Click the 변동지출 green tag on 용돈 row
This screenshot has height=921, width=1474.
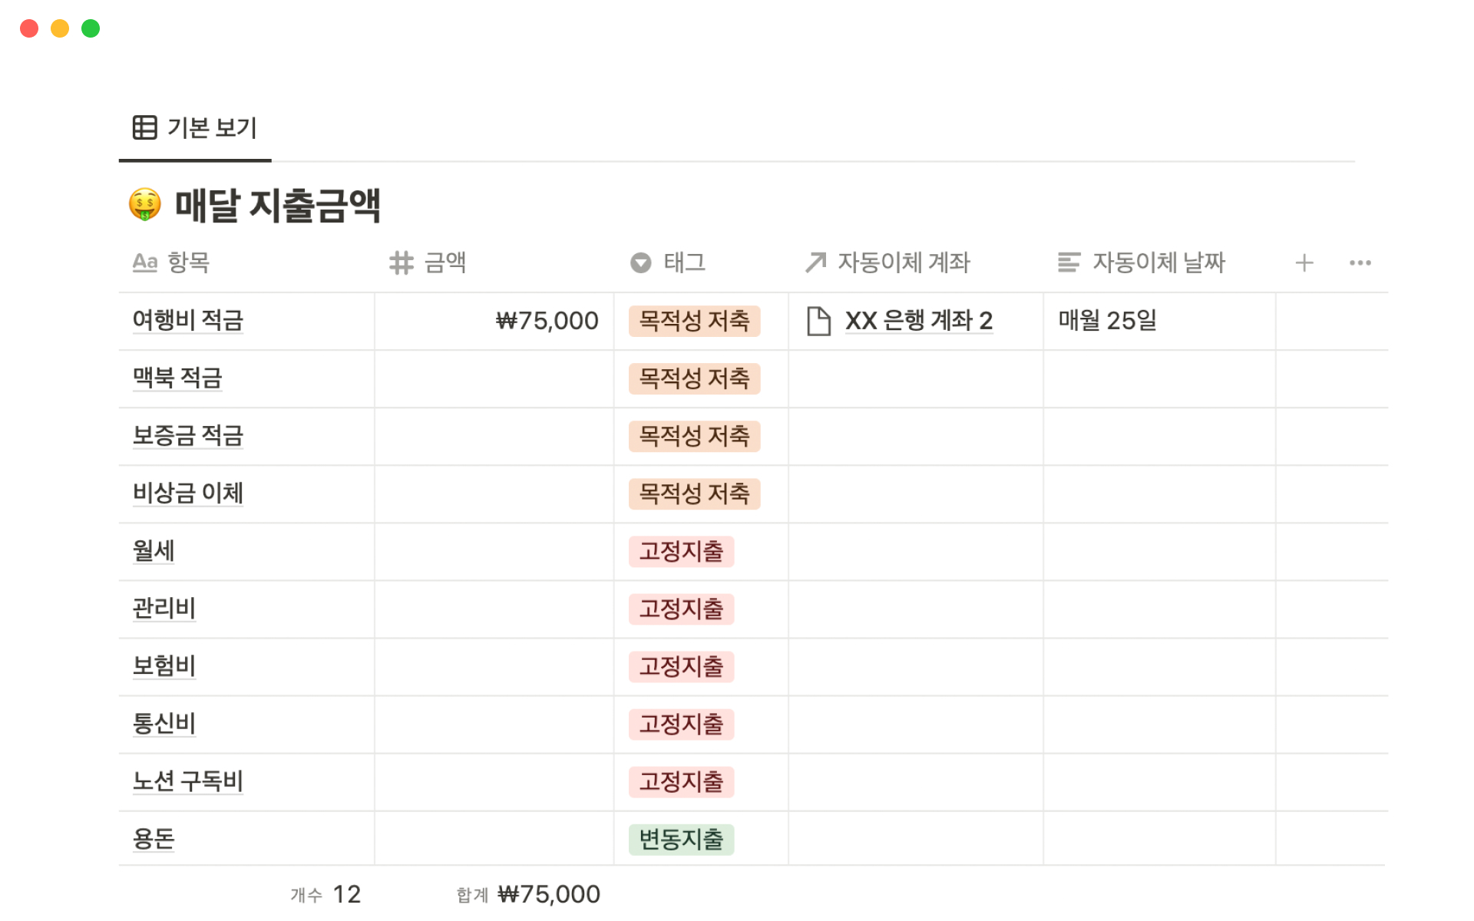(681, 839)
